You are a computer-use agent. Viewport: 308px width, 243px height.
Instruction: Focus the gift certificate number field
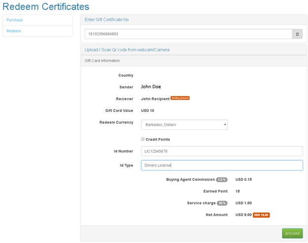point(189,34)
